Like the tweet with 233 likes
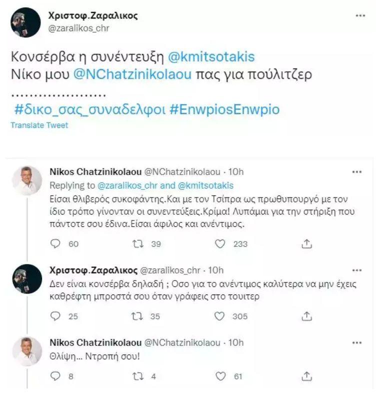Screen dimensions: 382x405 (x=220, y=244)
